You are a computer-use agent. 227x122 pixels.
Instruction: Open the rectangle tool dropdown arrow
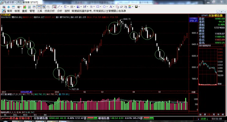tap(101, 7)
